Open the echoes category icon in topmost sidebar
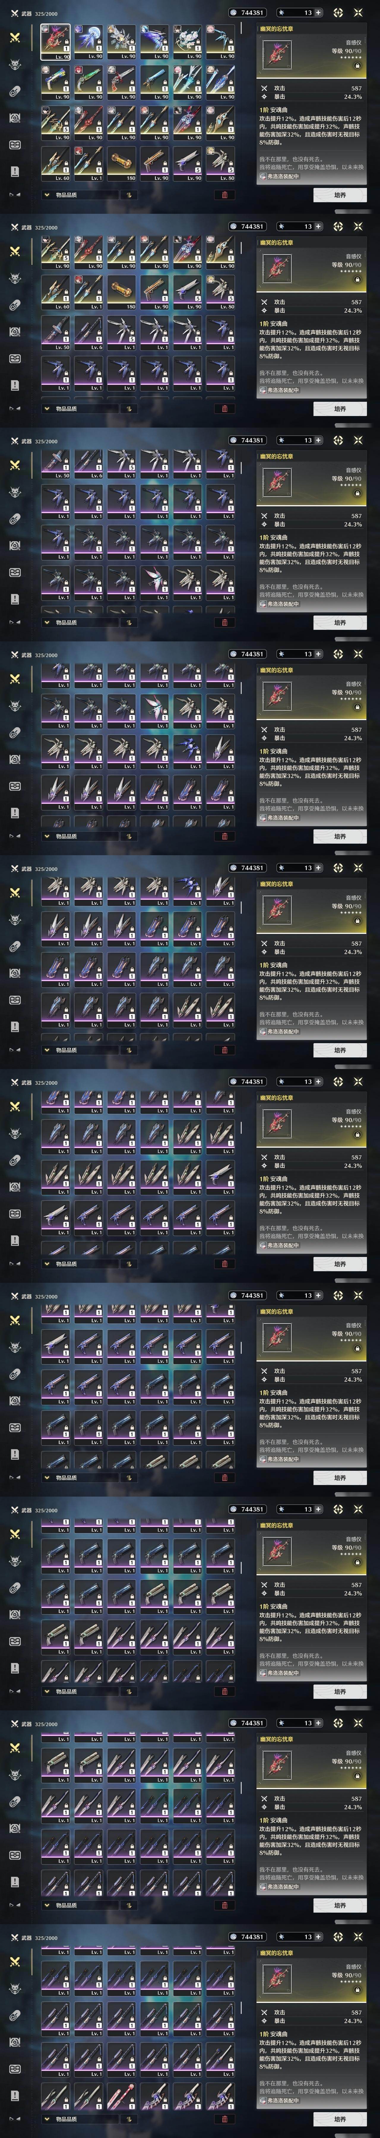This screenshot has height=2138, width=380. pyautogui.click(x=15, y=65)
